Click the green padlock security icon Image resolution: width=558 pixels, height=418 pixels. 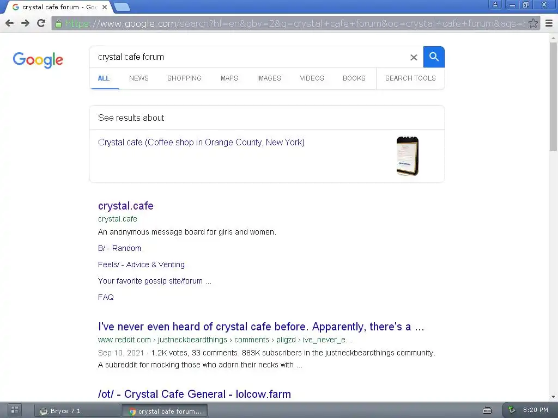[x=58, y=23]
